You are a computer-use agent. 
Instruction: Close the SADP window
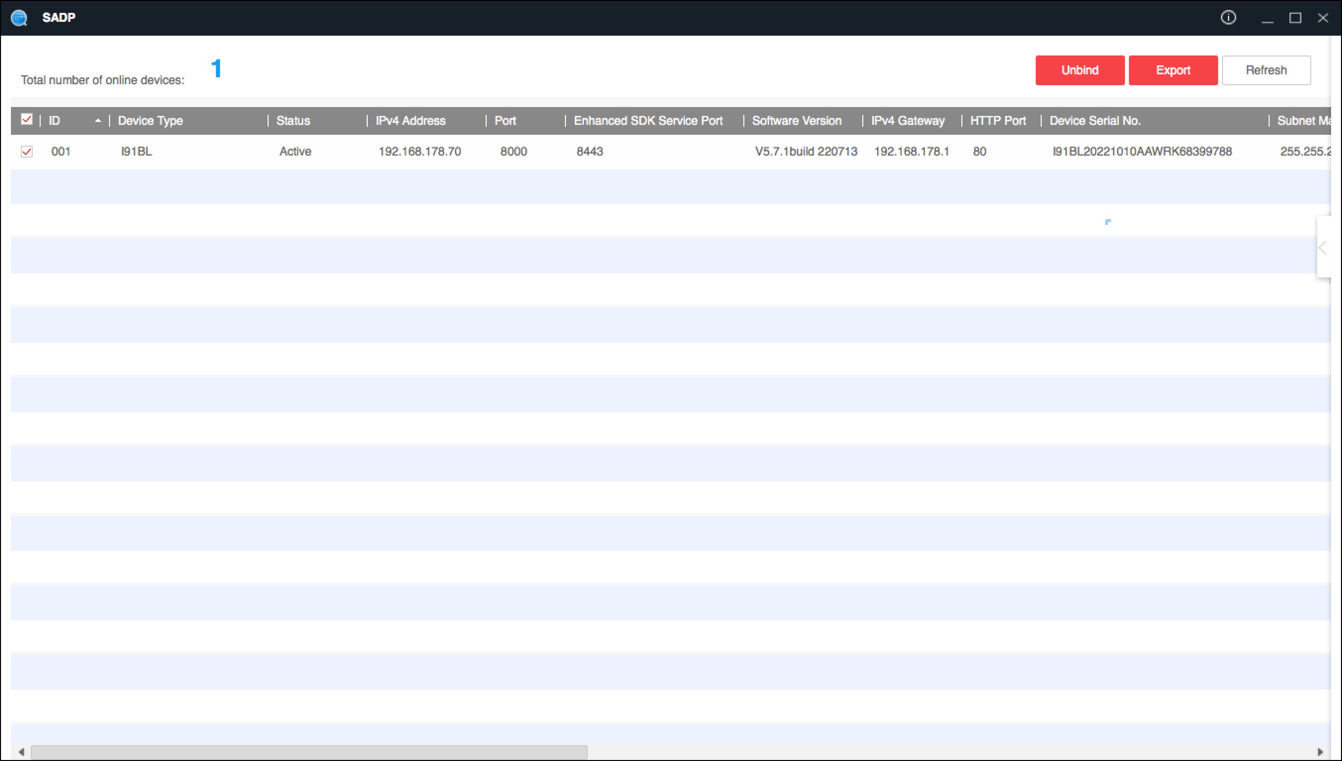coord(1323,18)
